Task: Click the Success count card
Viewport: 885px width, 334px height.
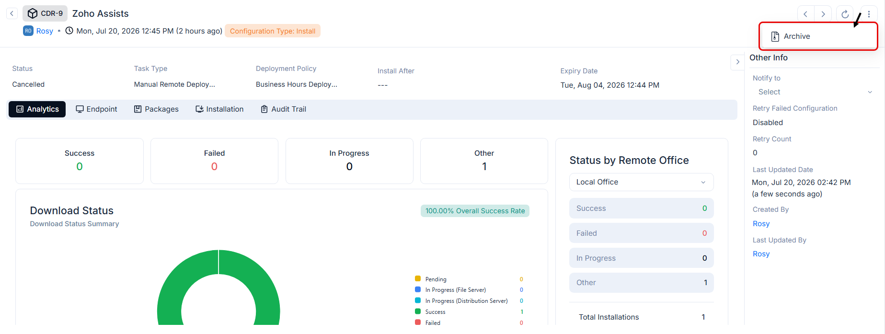Action: coord(80,161)
